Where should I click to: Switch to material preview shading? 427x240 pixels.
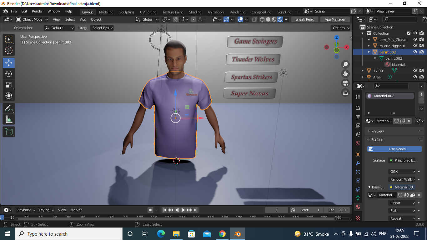(274, 19)
